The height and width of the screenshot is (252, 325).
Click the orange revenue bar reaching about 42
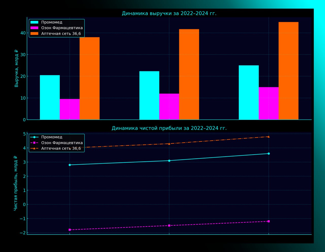point(189,74)
